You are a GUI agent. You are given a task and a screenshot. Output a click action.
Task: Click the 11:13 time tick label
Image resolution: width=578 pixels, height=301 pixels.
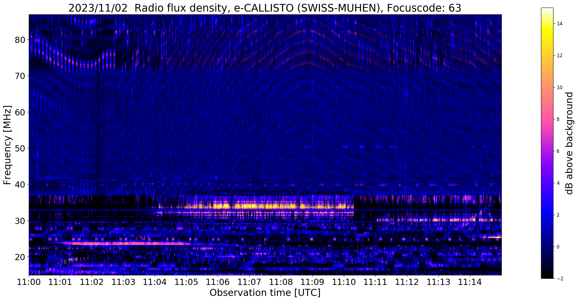[x=439, y=282]
